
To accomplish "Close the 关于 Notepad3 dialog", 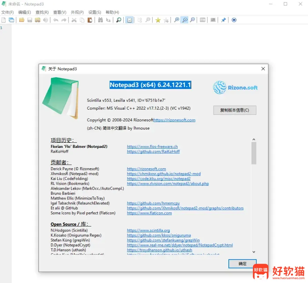I will click(263, 69).
